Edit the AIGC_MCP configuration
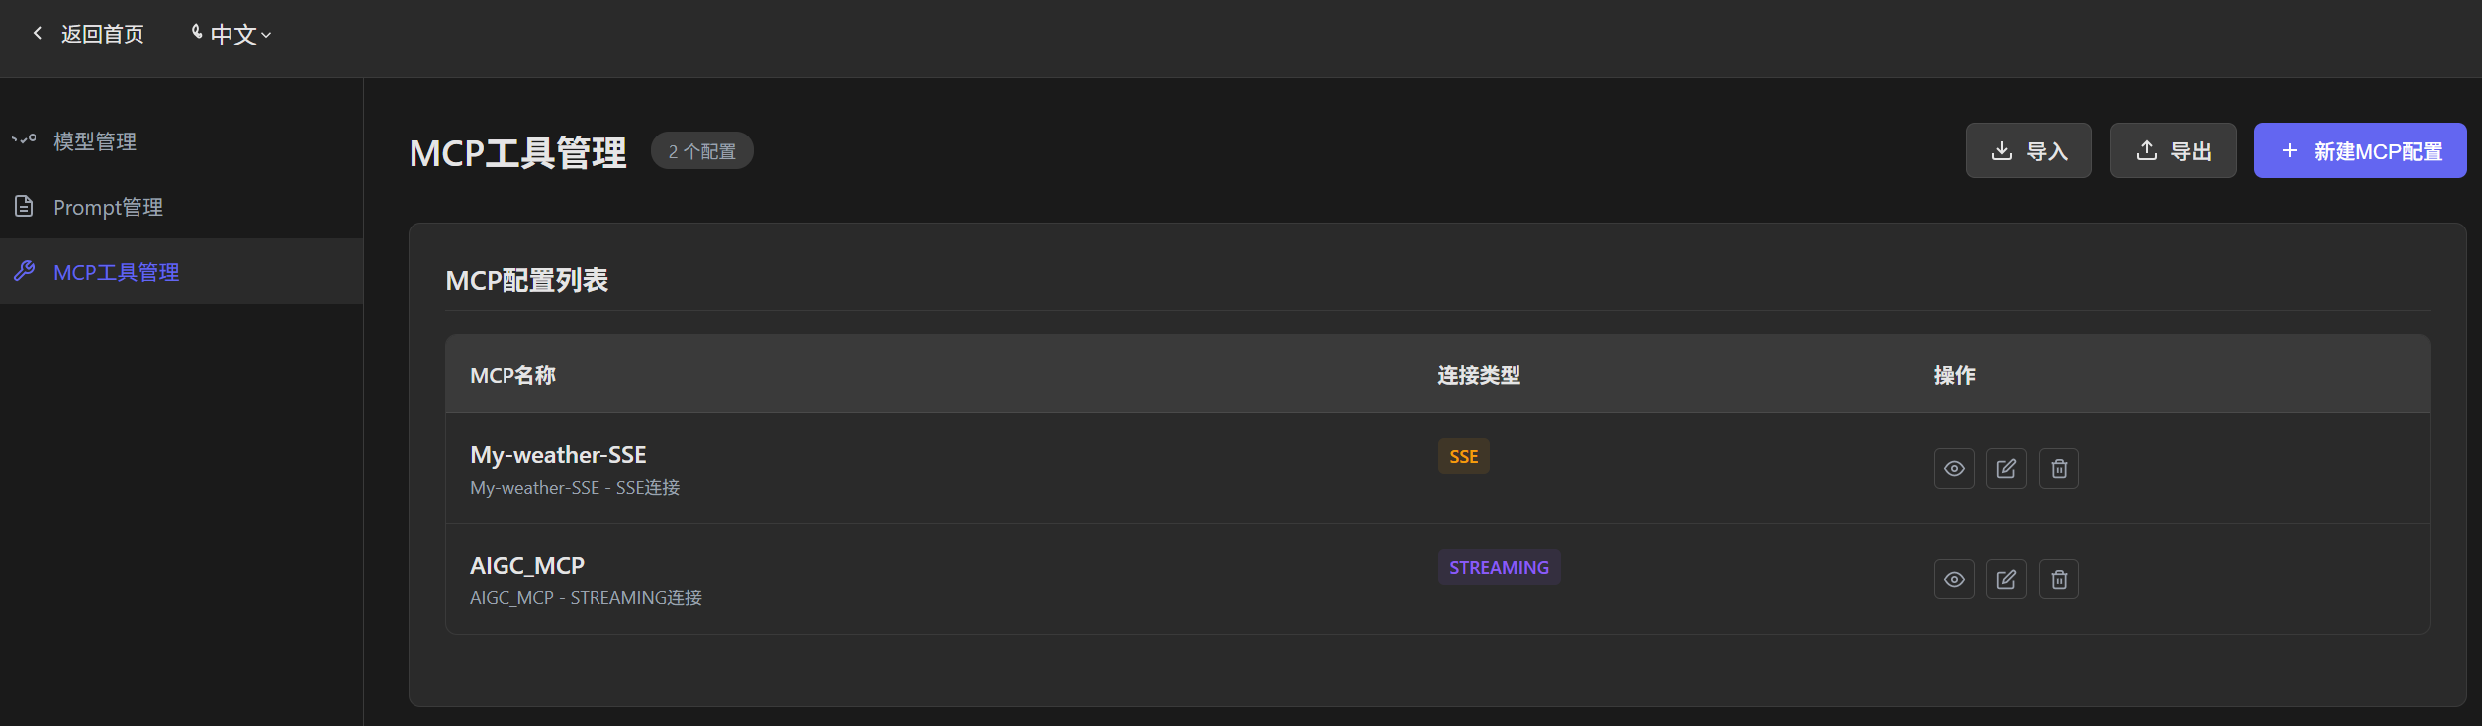The width and height of the screenshot is (2482, 726). coord(2005,580)
